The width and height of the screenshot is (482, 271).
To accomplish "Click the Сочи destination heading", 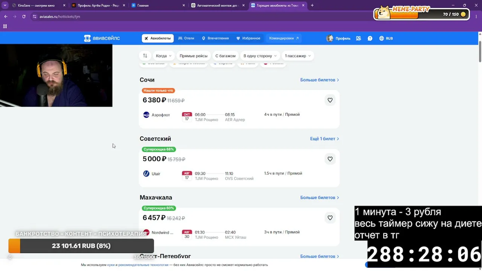I will 147,80.
